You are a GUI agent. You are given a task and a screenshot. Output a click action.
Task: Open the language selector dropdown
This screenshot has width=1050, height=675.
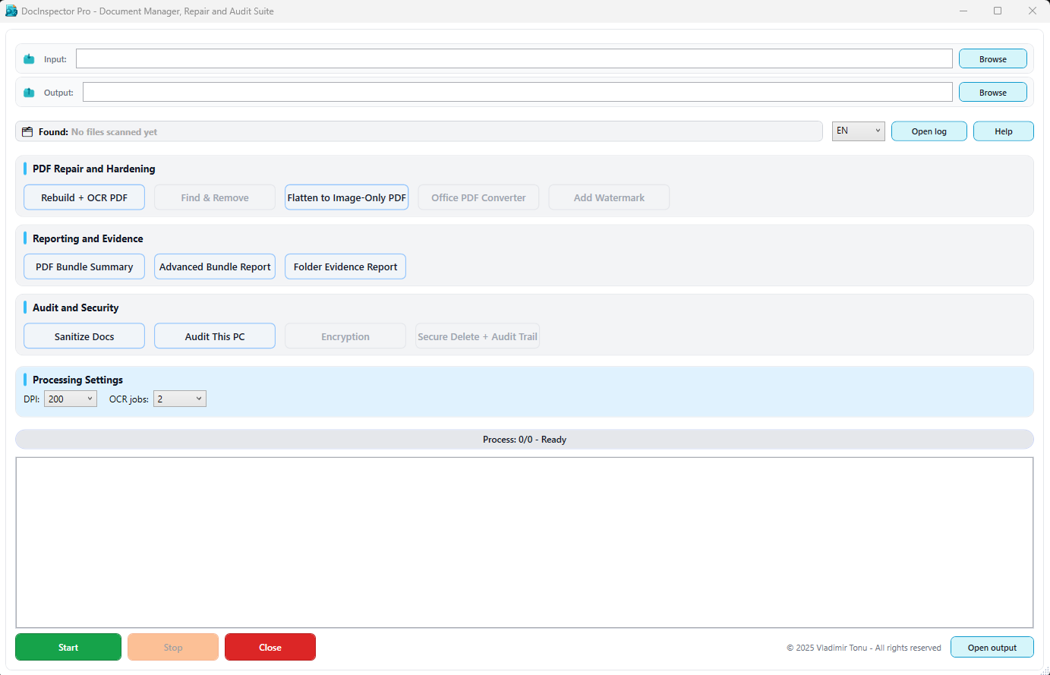click(858, 131)
